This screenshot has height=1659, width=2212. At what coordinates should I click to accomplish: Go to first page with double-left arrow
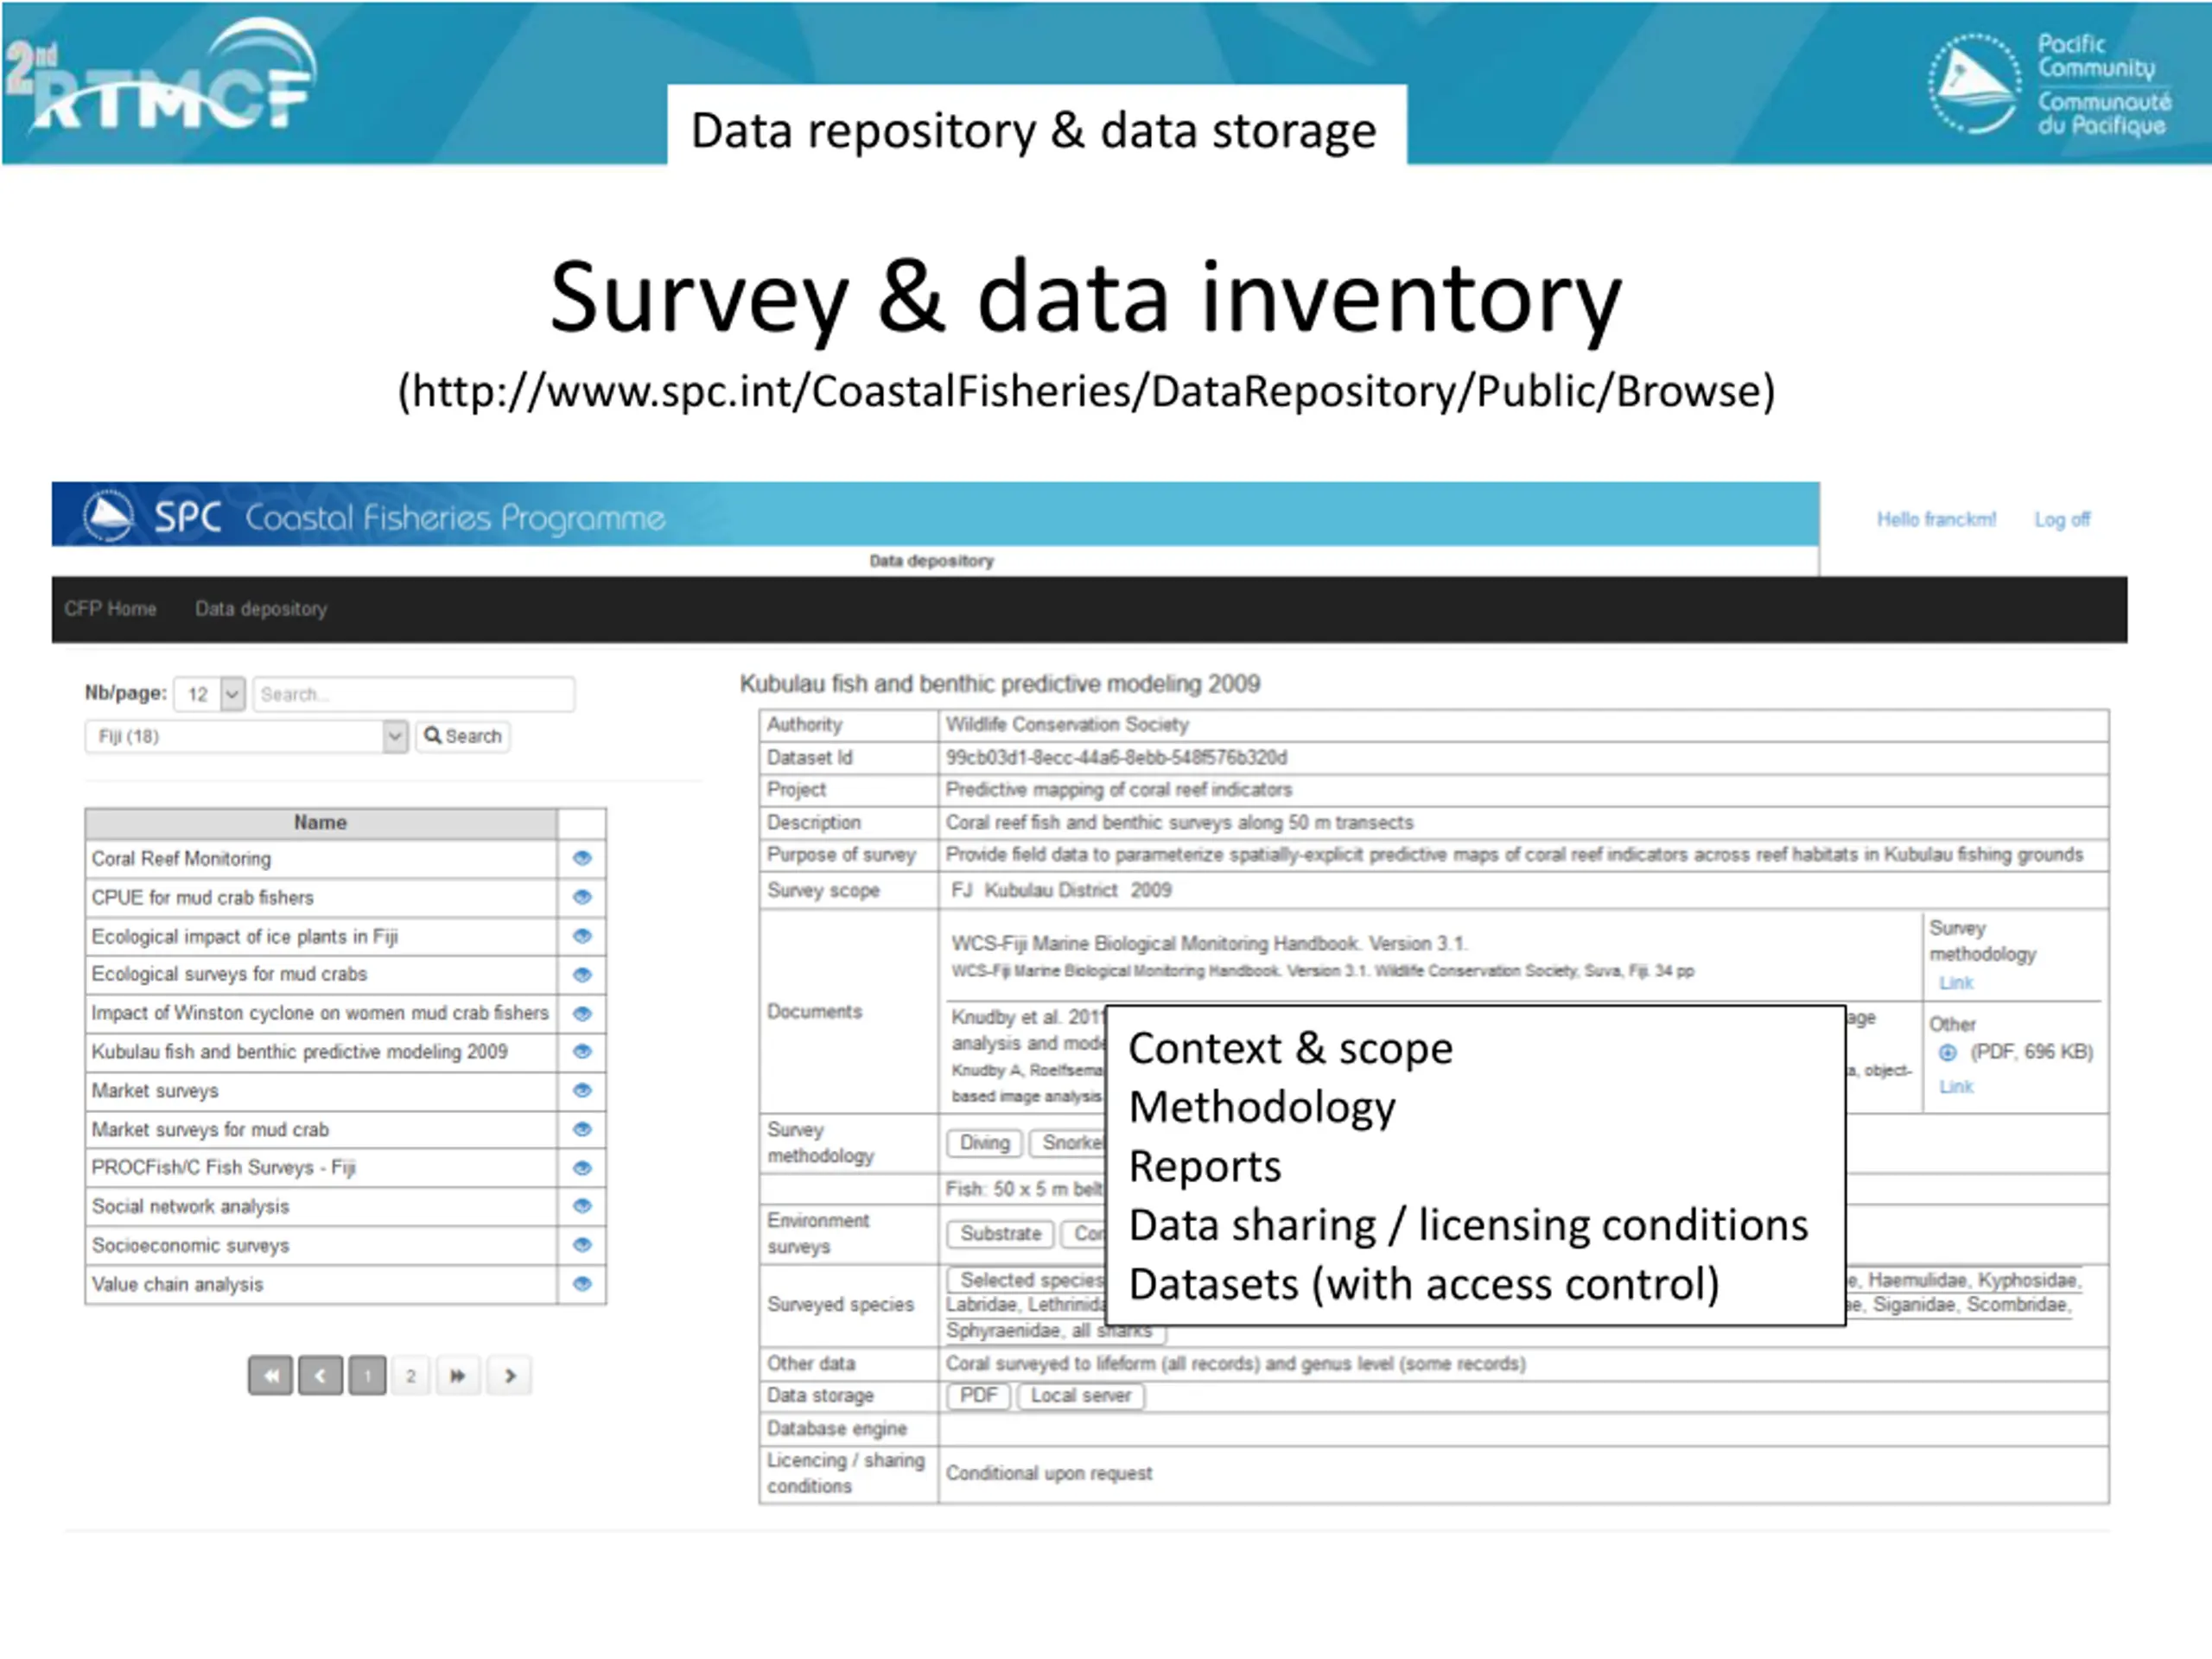click(270, 1376)
